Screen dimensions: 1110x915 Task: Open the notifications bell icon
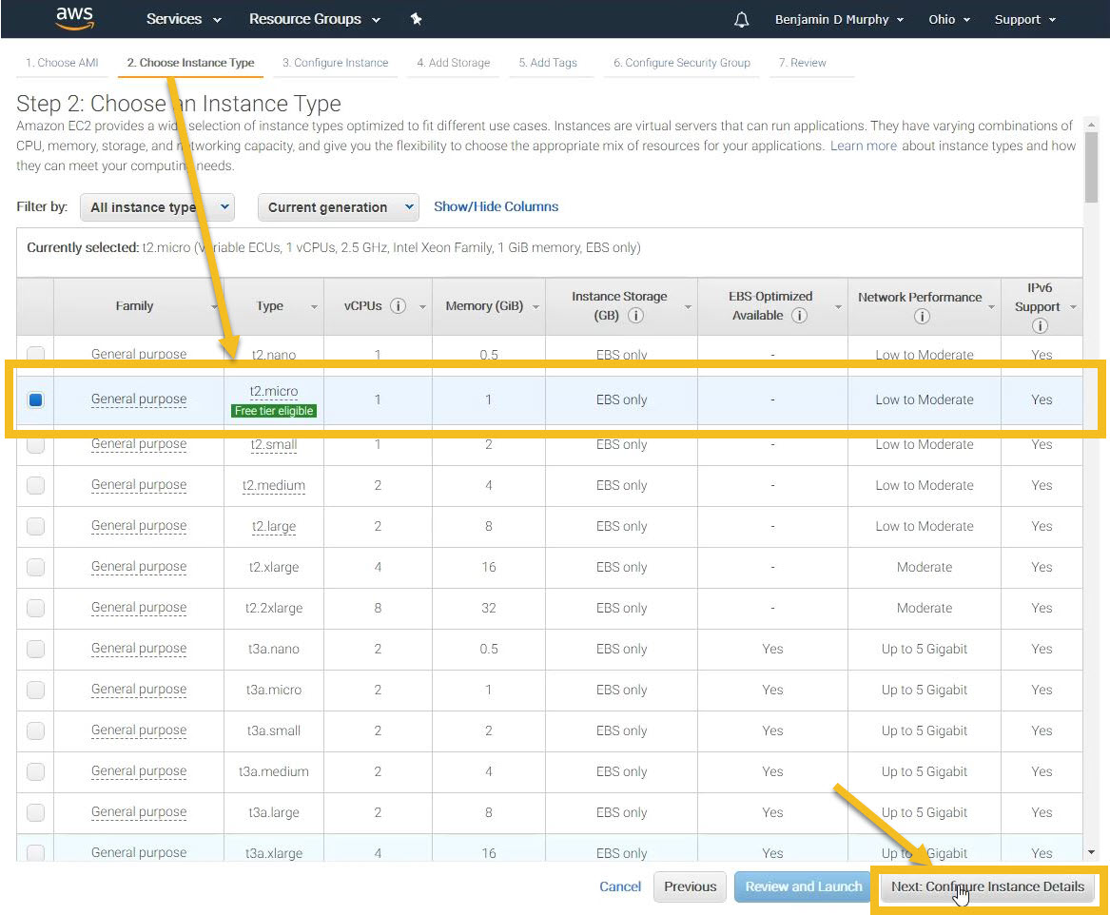(x=741, y=20)
